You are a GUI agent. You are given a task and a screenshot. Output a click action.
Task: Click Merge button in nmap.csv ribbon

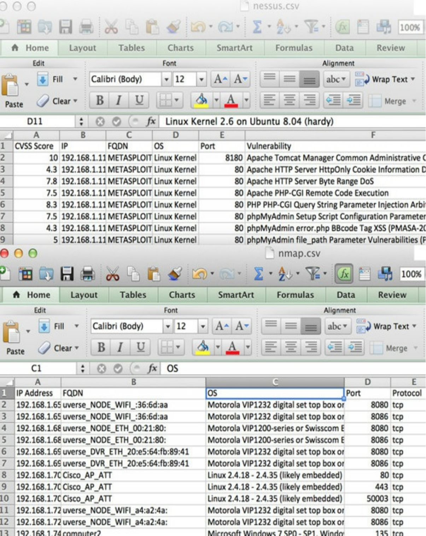coord(394,348)
